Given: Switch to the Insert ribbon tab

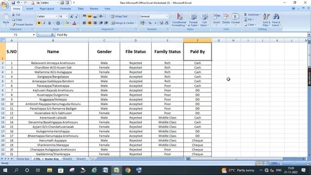Looking at the screenshot, I should (30, 9).
